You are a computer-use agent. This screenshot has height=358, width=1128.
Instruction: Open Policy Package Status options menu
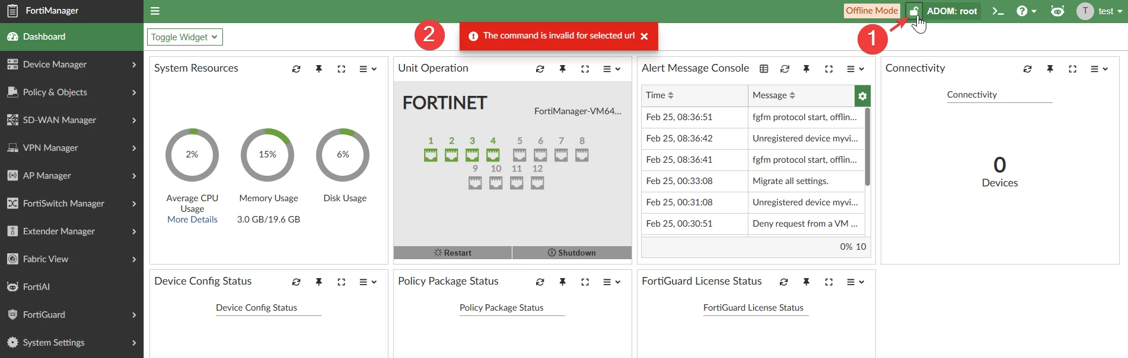[611, 282]
